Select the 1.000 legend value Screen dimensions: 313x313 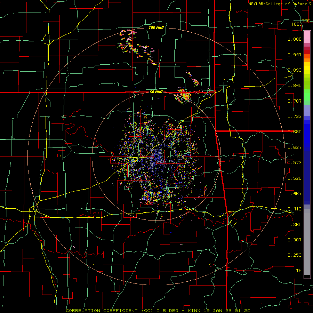[295, 39]
